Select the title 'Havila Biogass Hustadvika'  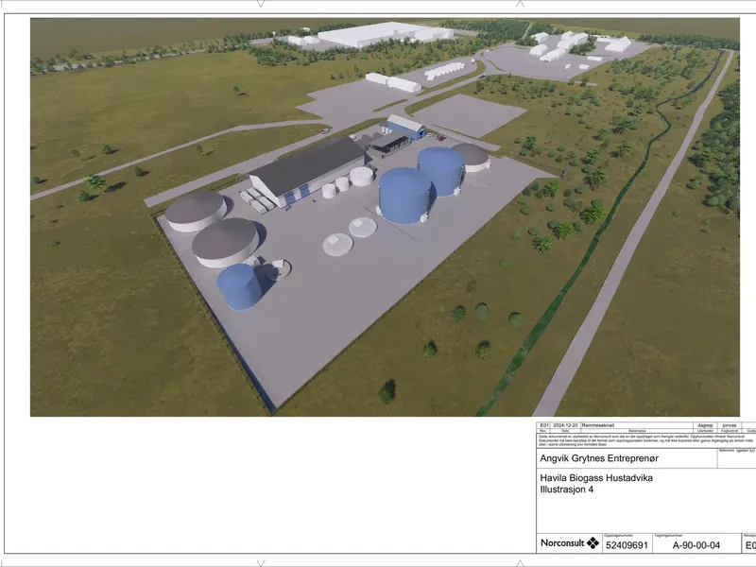(596, 478)
